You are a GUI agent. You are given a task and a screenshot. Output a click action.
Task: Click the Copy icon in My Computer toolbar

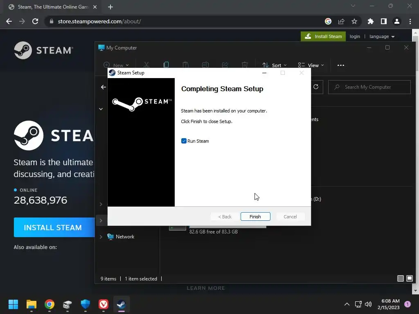(166, 65)
